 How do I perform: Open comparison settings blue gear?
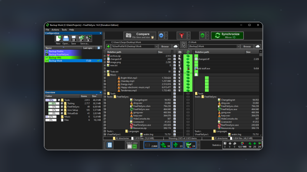[x=161, y=36]
